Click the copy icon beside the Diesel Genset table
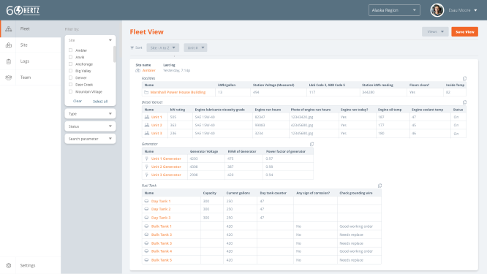The height and width of the screenshot is (274, 487). pyautogui.click(x=464, y=102)
